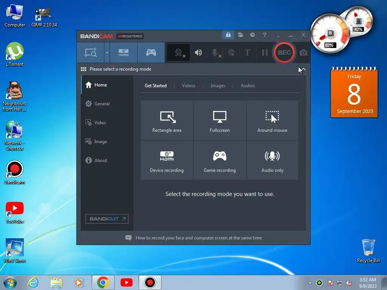387x290 pixels.
Task: Open Video settings in sidebar
Action: coord(107,123)
